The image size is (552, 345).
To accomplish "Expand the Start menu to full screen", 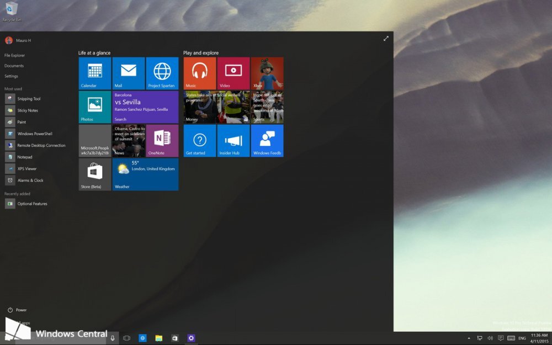I will pyautogui.click(x=385, y=39).
